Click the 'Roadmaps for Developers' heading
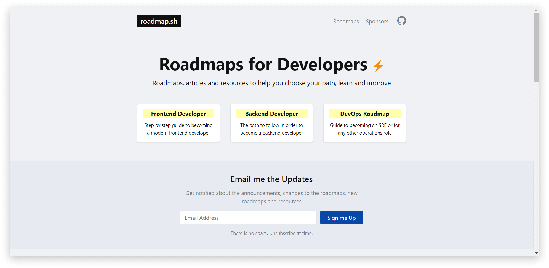This screenshot has height=268, width=549. pos(263,65)
